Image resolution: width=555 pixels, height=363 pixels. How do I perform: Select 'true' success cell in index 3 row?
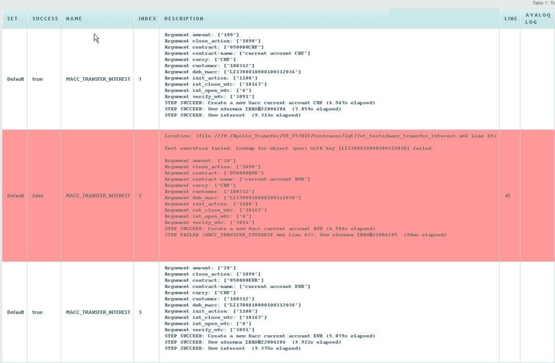37,312
